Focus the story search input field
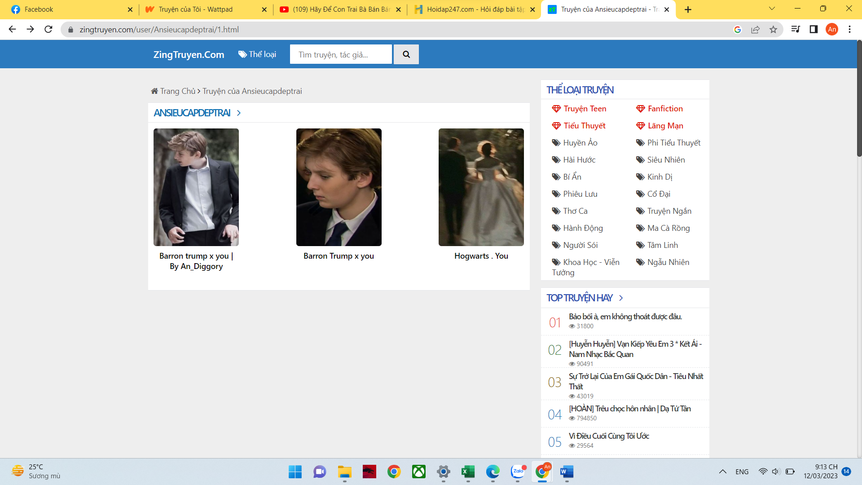This screenshot has height=485, width=862. click(x=340, y=54)
